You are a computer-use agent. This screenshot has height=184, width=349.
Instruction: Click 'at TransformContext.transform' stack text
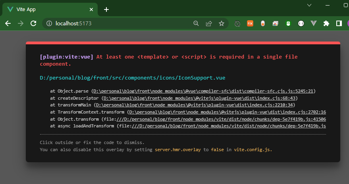[87, 112]
